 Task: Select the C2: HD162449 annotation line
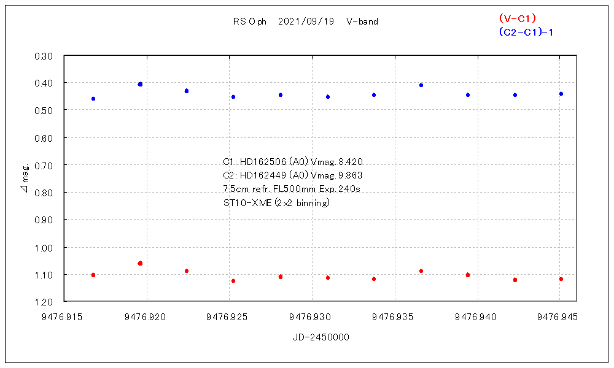(x=293, y=175)
